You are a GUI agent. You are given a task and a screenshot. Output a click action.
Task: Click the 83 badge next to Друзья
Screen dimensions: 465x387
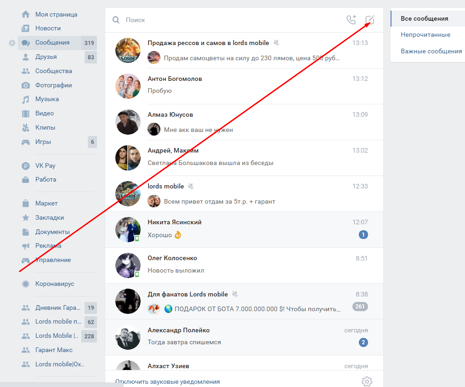pos(91,57)
